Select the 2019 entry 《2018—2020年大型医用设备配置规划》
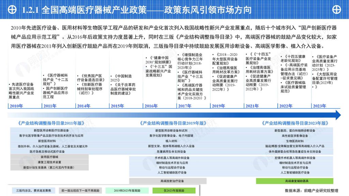Viewport: 349px width, 196px height. pyautogui.click(x=225, y=59)
